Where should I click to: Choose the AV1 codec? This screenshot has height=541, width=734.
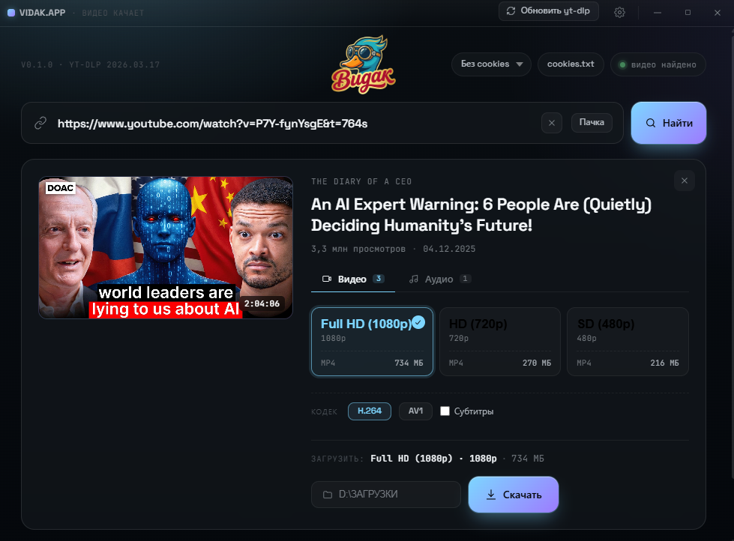(415, 411)
